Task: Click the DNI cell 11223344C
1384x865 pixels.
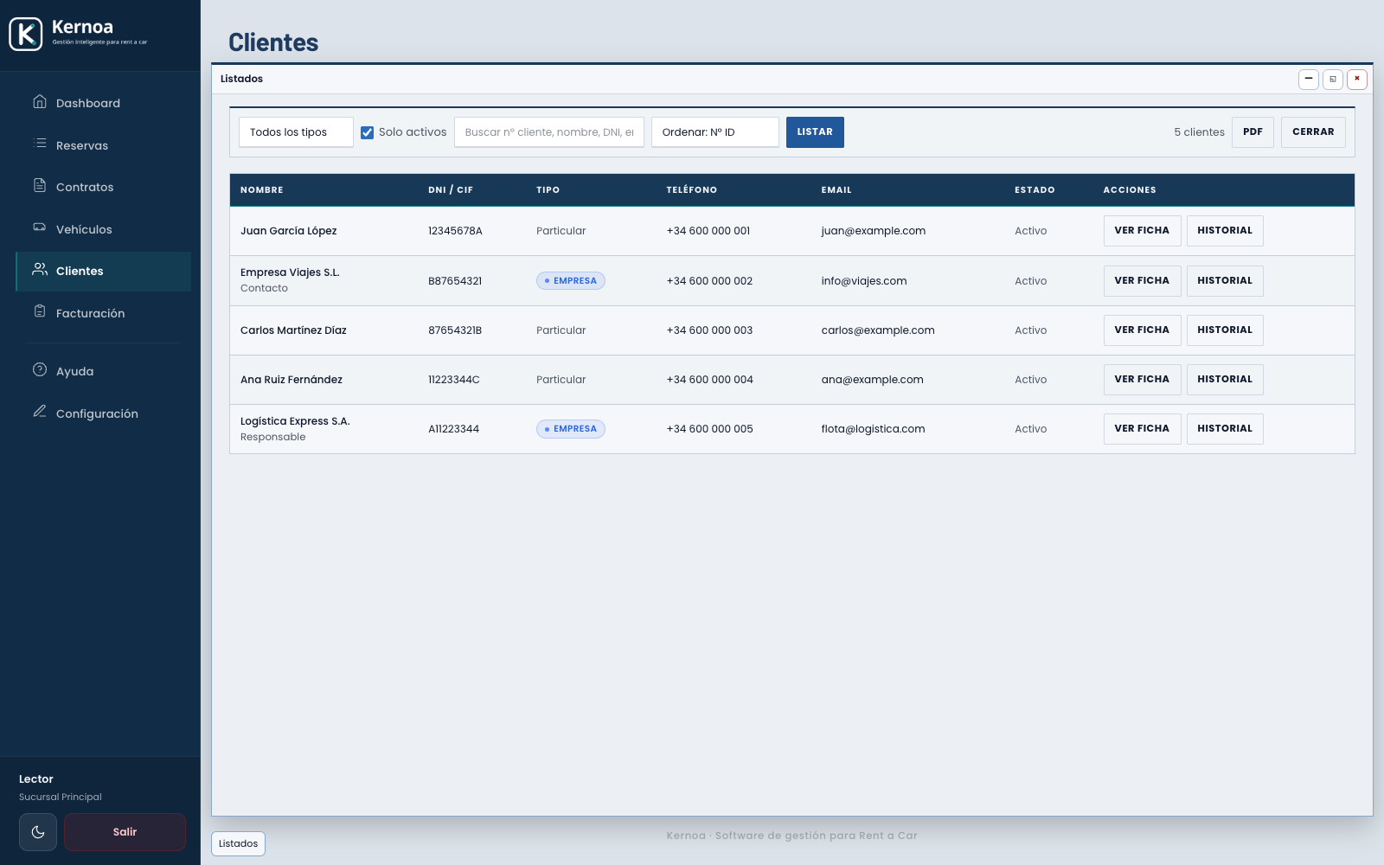Action: coord(454,380)
